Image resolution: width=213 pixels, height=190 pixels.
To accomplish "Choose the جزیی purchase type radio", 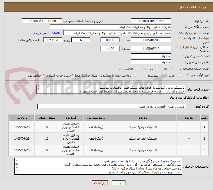I will tap(179, 75).
